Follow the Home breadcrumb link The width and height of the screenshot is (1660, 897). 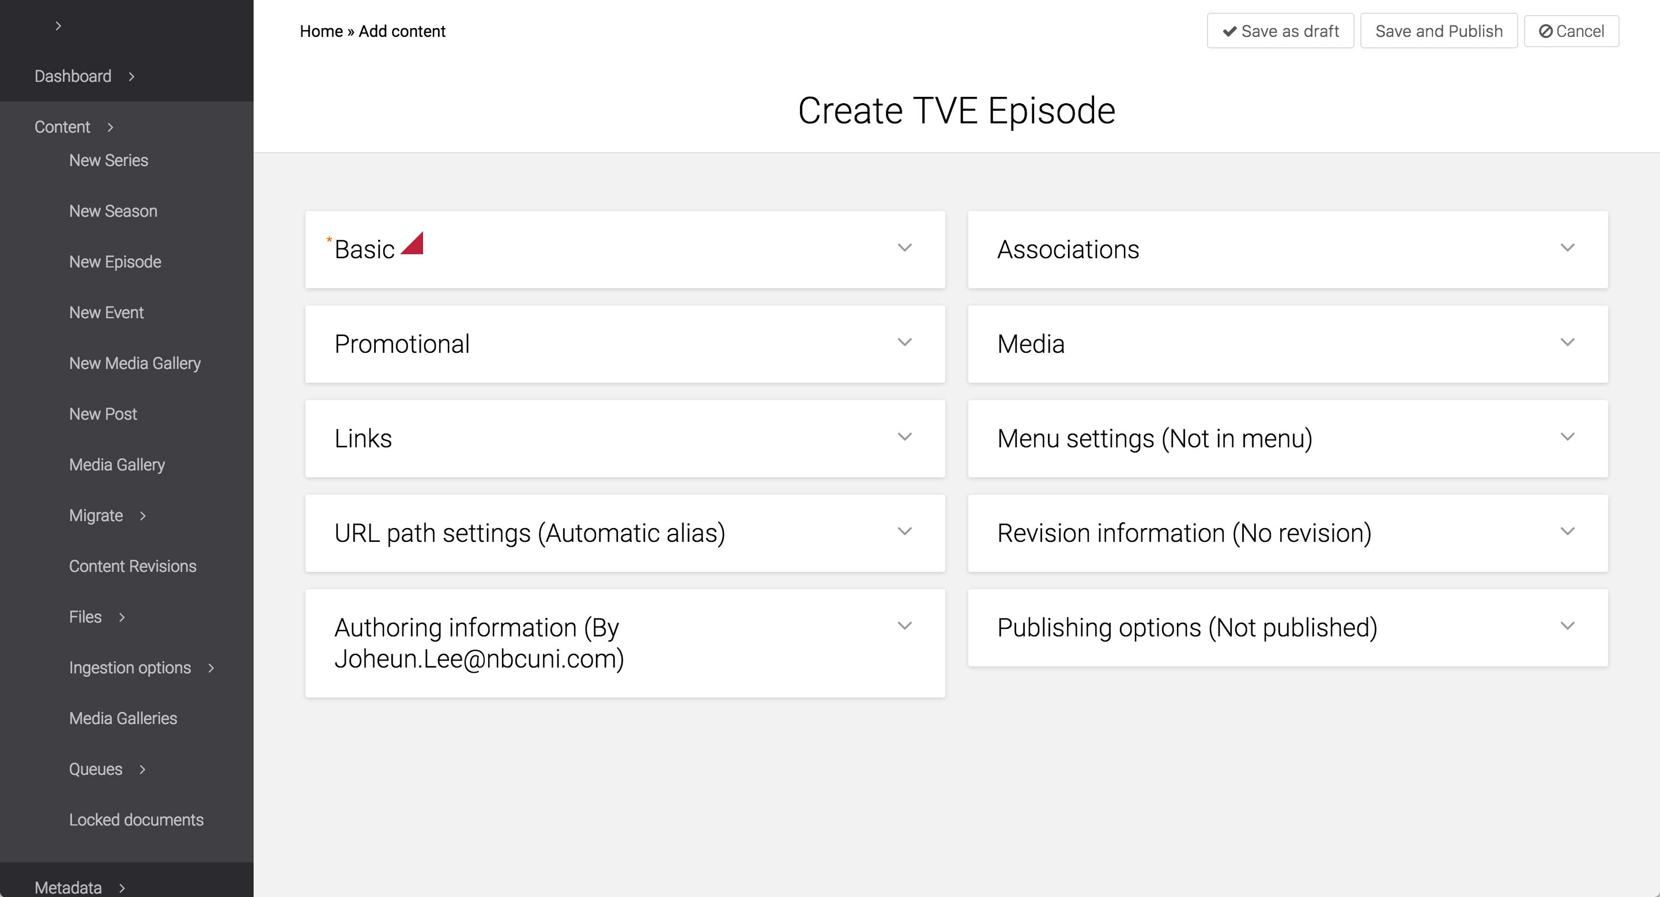click(x=321, y=32)
